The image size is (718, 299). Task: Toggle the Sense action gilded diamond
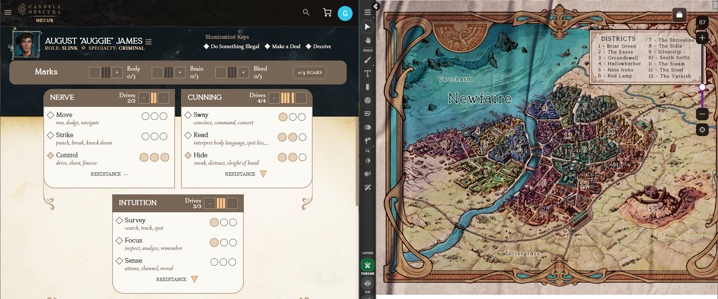coord(119,261)
